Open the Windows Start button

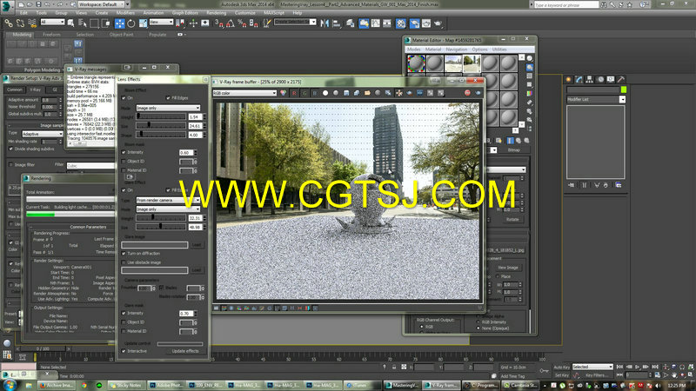click(x=10, y=385)
